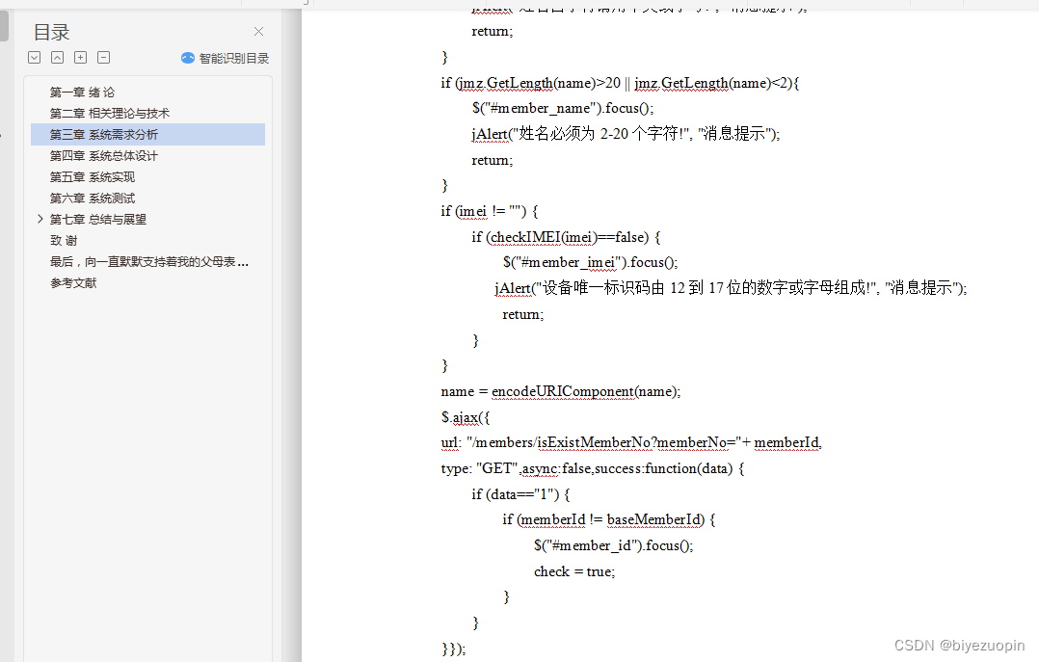1039x662 pixels.
Task: Click the code line name = encodeURIComponent(name);
Action: [x=561, y=391]
